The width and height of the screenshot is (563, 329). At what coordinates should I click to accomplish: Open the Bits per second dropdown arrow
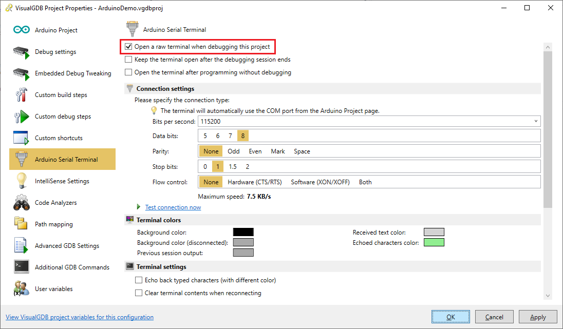[536, 121]
